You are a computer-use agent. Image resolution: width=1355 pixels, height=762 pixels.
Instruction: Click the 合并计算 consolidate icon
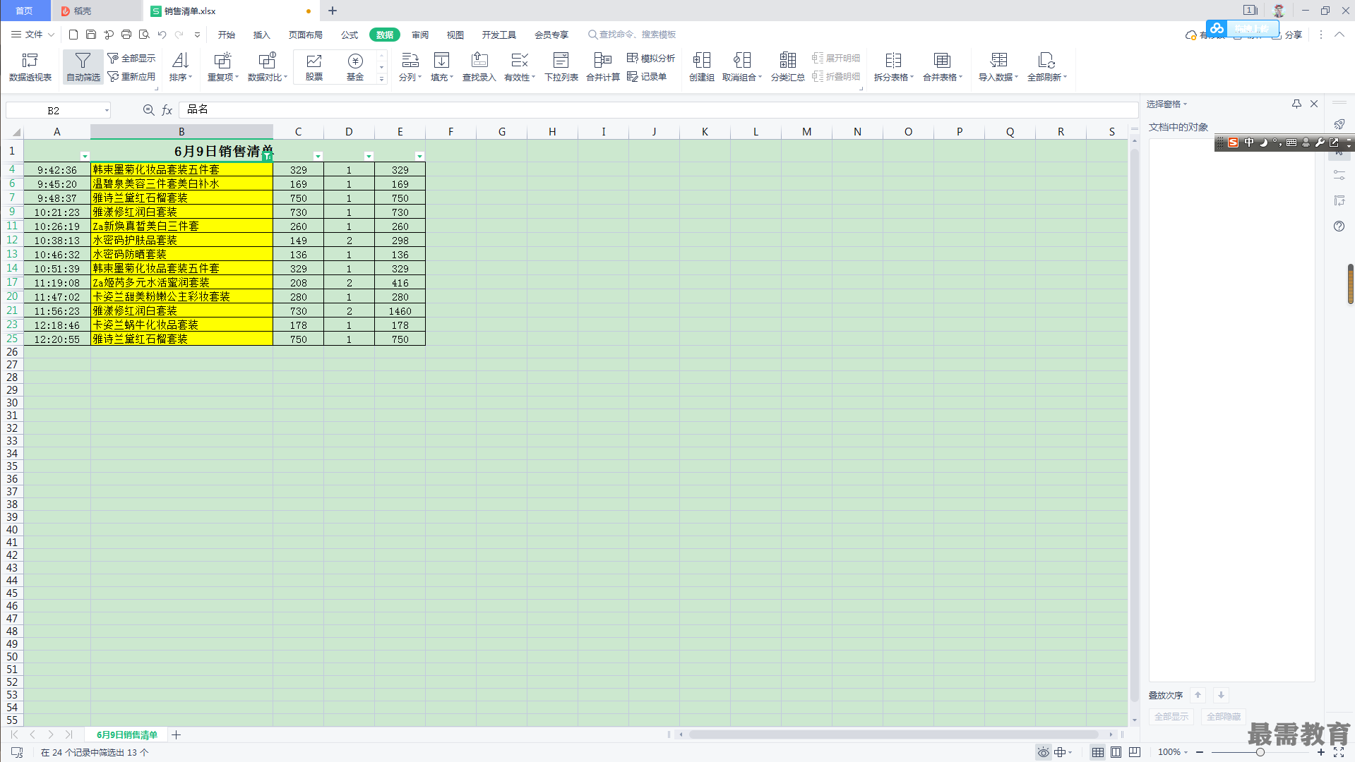click(603, 67)
